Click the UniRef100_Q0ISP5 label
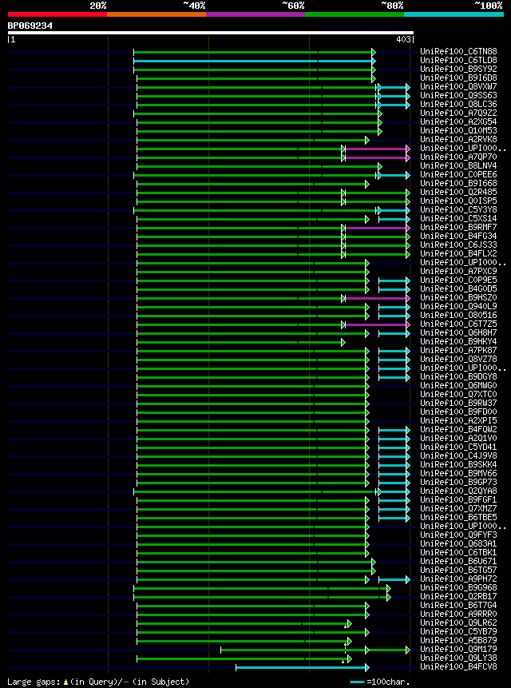511x688 pixels. click(458, 201)
